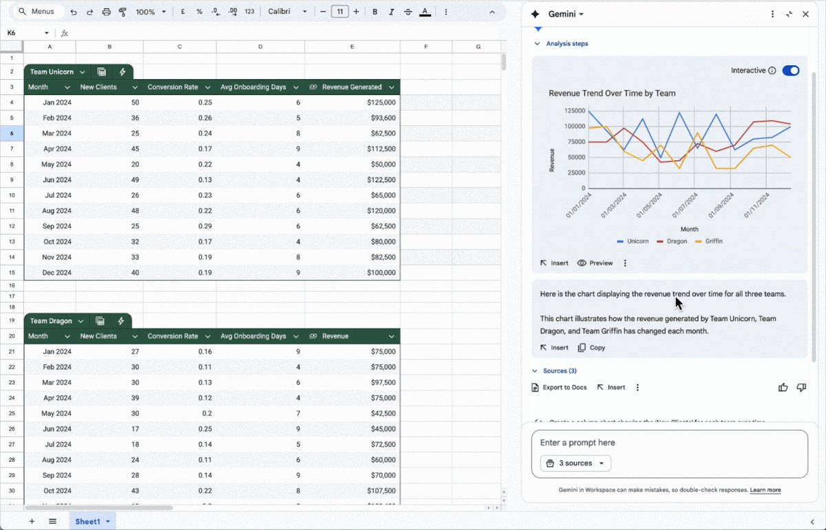Screen dimensions: 826x530
Task: Click the K6 name box
Action: click(x=28, y=33)
